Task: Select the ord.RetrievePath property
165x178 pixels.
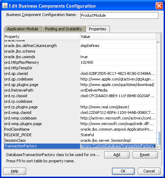Action: pos(42,90)
